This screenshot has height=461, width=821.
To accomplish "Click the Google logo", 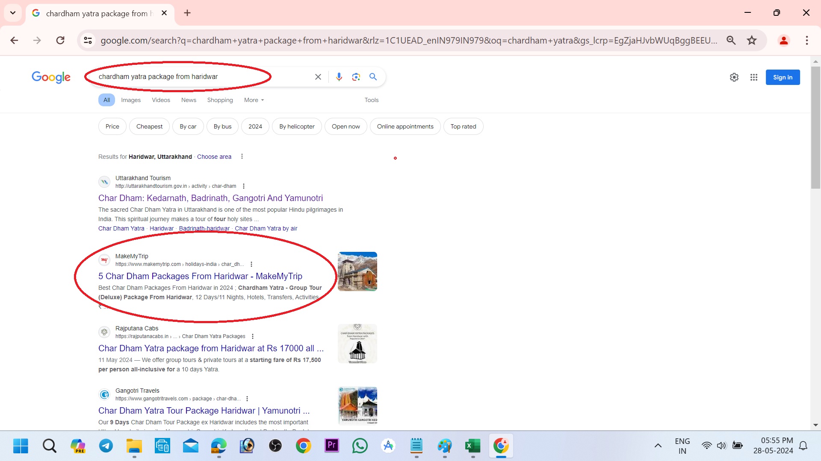I will pyautogui.click(x=51, y=77).
